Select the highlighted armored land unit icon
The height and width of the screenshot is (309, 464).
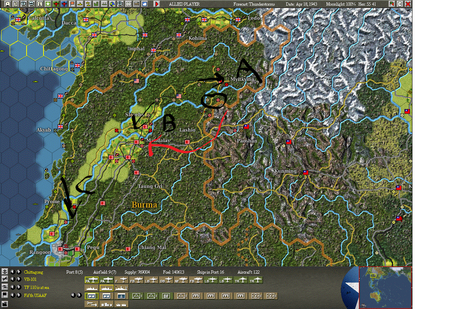92,296
